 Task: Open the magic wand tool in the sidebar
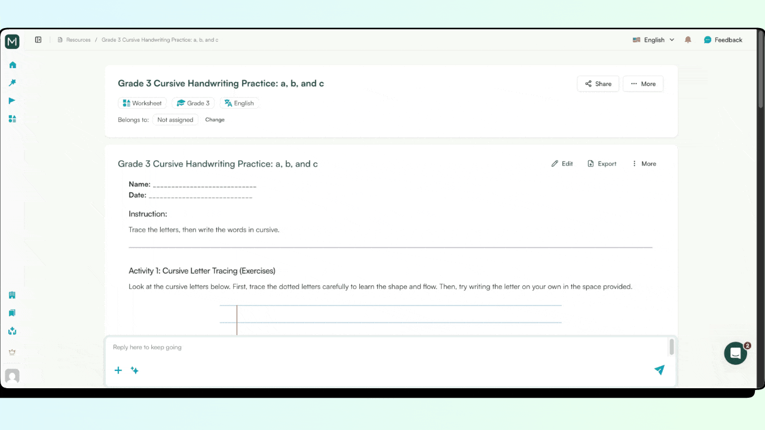coord(13,83)
